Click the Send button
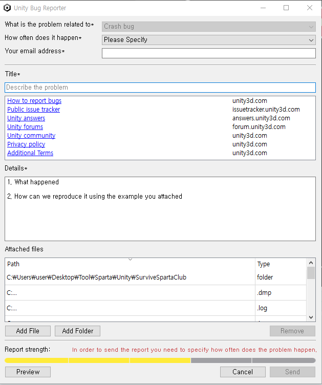 (x=292, y=372)
